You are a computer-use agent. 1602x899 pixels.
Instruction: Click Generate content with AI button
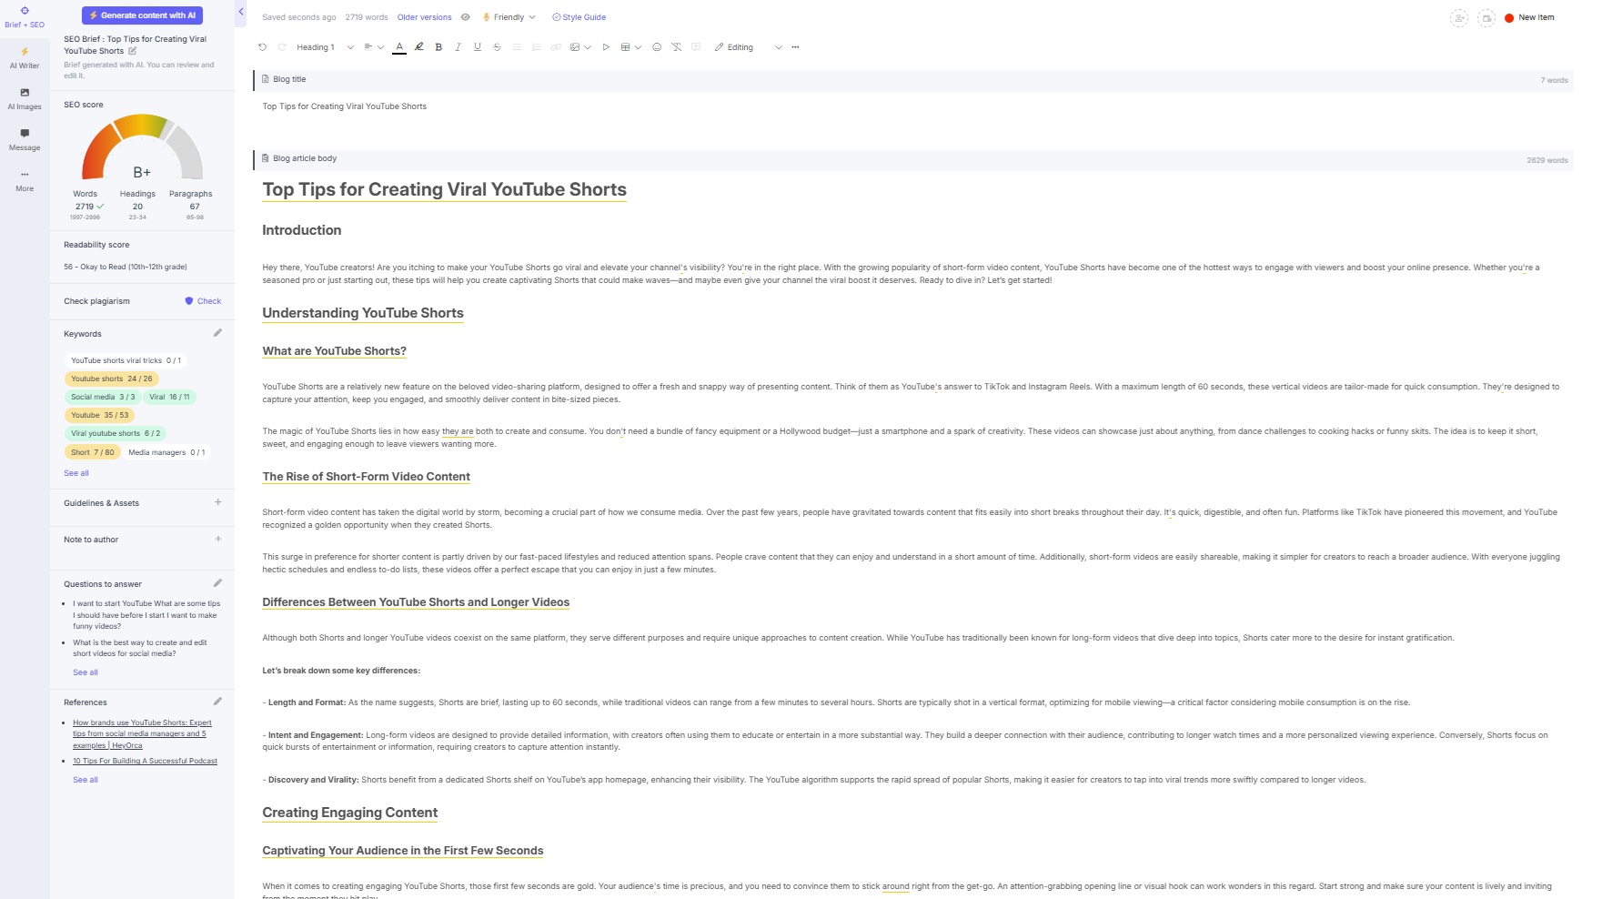coord(142,15)
